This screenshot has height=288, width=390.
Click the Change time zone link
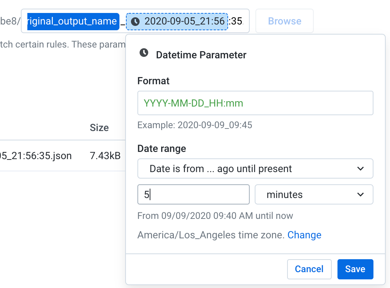[304, 235]
